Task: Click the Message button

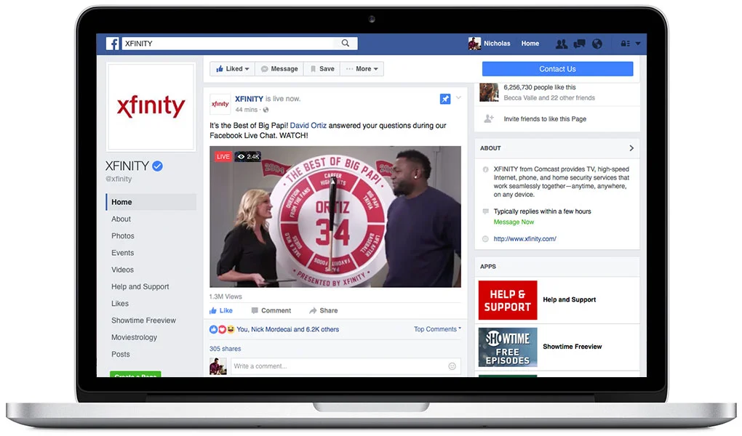Action: (x=279, y=68)
